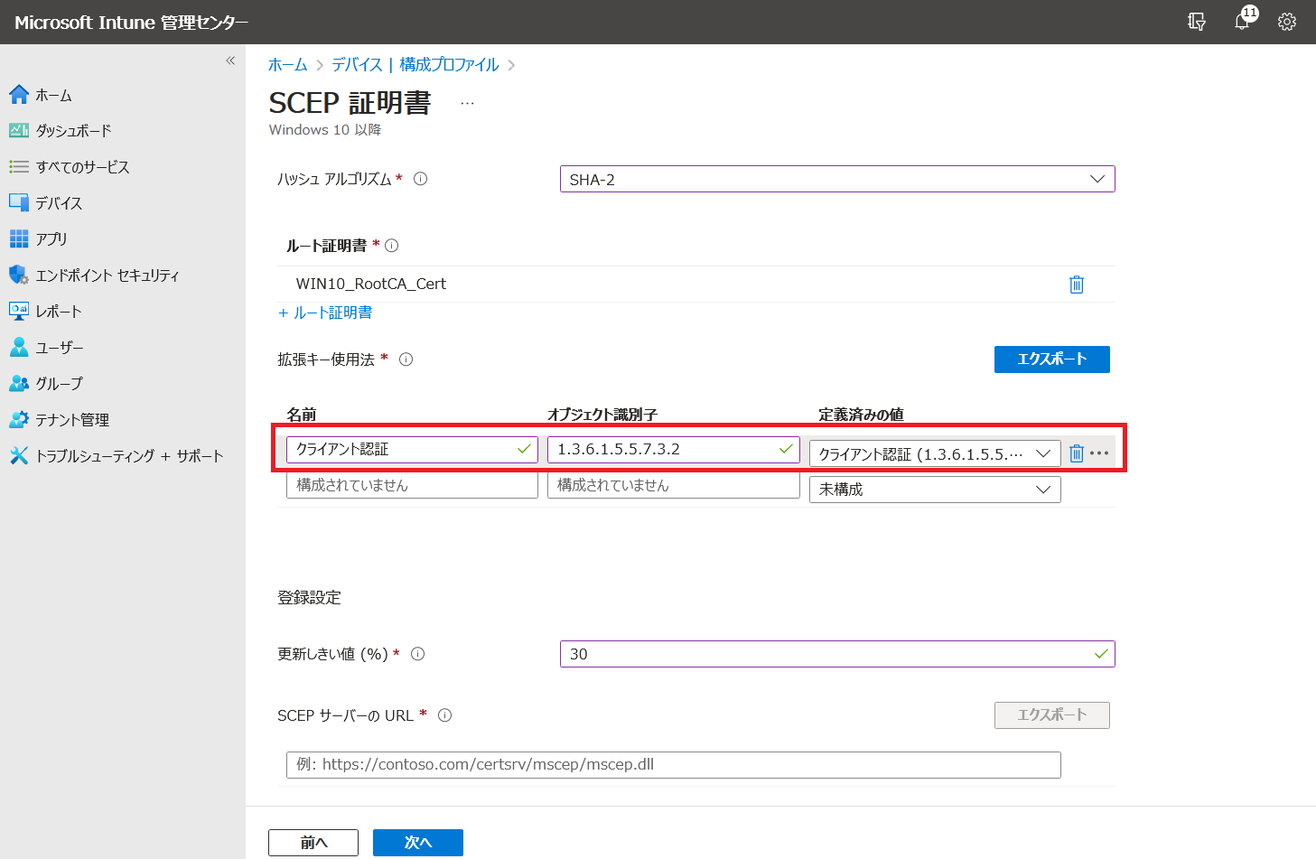Open the directory and subscription filter icon

coord(1197,22)
